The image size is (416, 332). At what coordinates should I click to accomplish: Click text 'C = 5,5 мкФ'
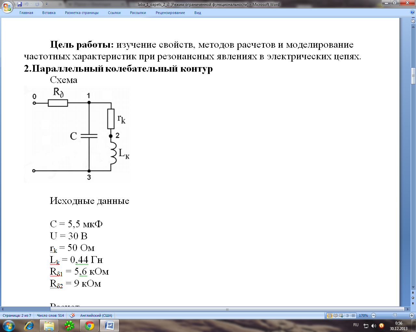coord(76,224)
